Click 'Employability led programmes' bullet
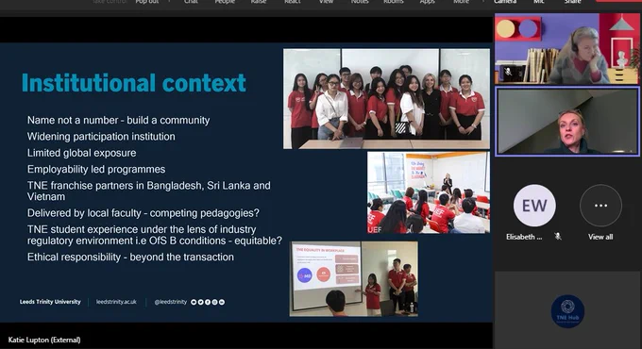 [96, 169]
